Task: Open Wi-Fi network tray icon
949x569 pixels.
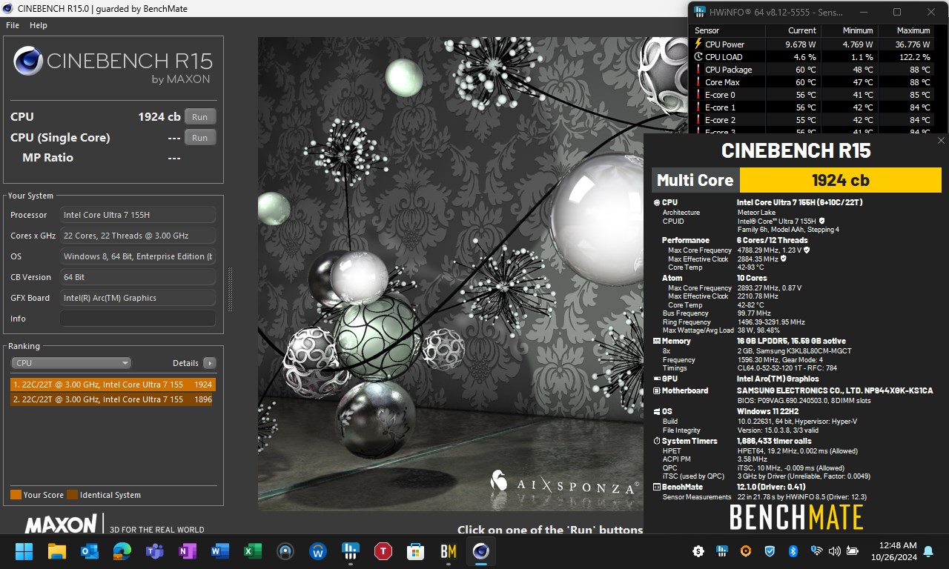Action: [x=816, y=551]
